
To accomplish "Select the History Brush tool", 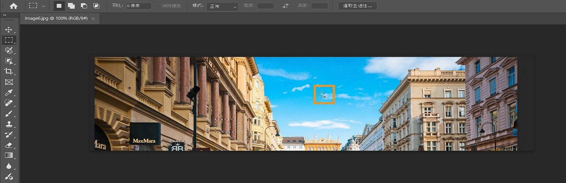I will click(x=9, y=135).
